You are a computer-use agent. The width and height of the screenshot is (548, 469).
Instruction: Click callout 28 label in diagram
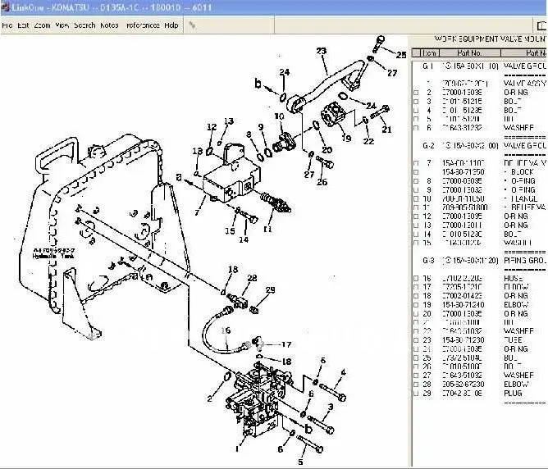[252, 278]
